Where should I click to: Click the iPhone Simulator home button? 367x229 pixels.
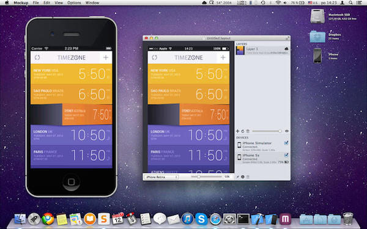click(x=72, y=182)
